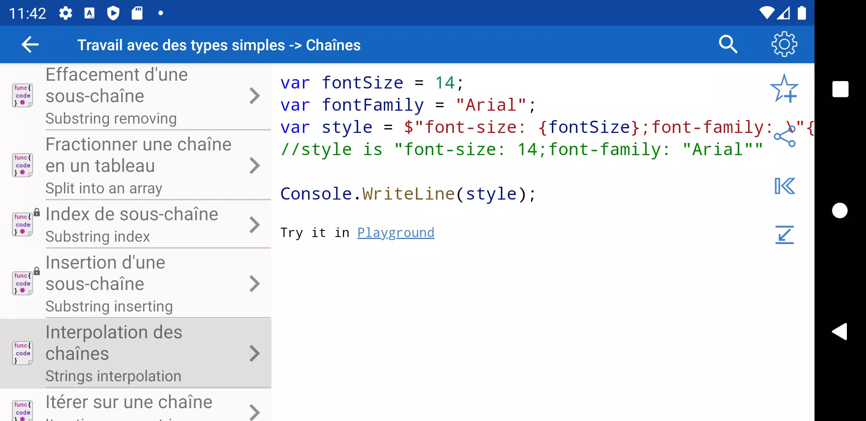The image size is (866, 421).
Task: Select Itérer sur une chaîne list item
Action: point(136,405)
